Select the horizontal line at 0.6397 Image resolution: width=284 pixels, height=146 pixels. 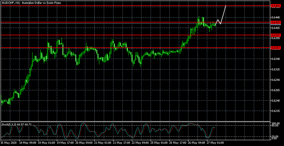126,35
